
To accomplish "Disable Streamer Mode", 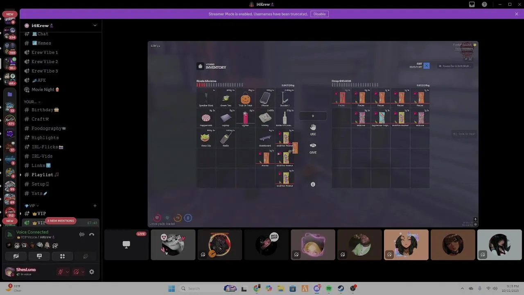I will pyautogui.click(x=319, y=14).
